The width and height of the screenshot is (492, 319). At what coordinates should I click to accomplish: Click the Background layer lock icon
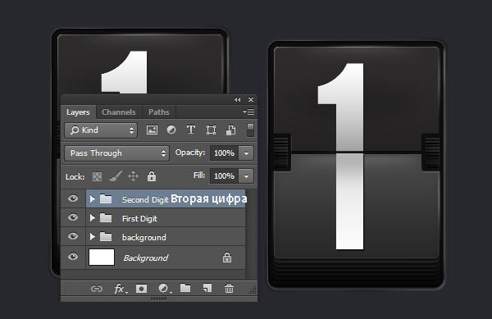[227, 257]
